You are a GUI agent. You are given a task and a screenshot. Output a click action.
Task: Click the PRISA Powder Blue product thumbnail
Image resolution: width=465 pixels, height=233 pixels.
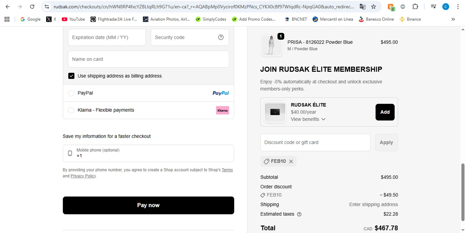[x=272, y=45]
